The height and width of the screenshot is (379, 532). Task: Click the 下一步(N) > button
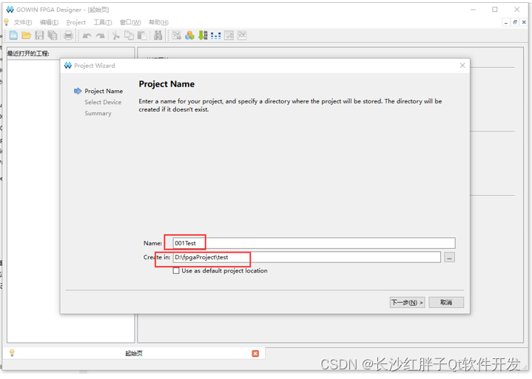(407, 302)
